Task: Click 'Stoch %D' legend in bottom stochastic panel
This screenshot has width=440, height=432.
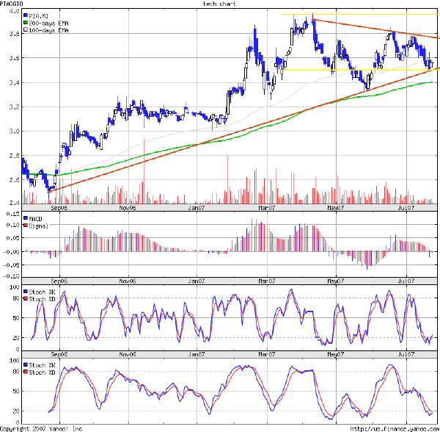Action: (42, 372)
